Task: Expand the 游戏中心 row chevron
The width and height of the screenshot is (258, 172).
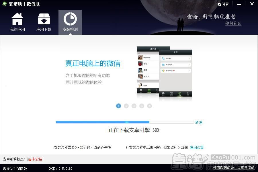Action: 189,71
